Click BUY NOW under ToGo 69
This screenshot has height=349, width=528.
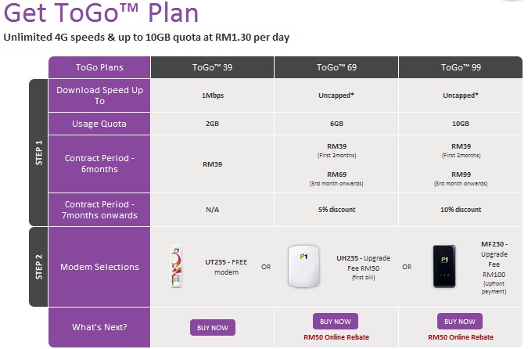336,322
